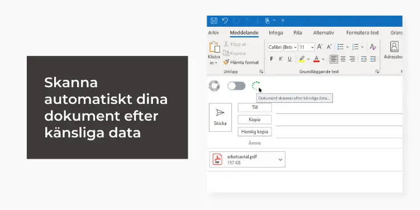Image resolution: width=420 pixels, height=210 pixels.
Task: Send the message with Skicka
Action: click(x=220, y=117)
